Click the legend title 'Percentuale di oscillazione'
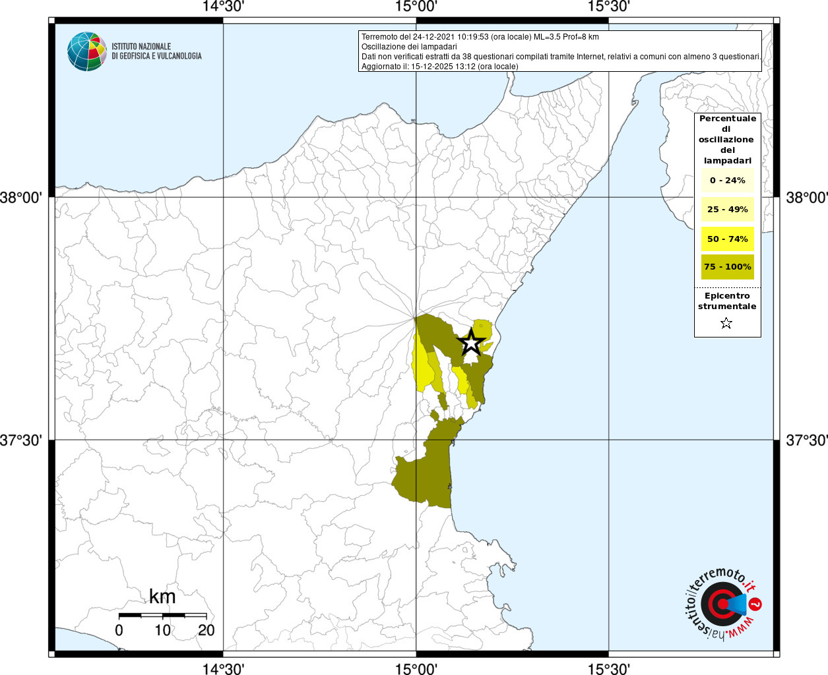The image size is (828, 675). (727, 139)
